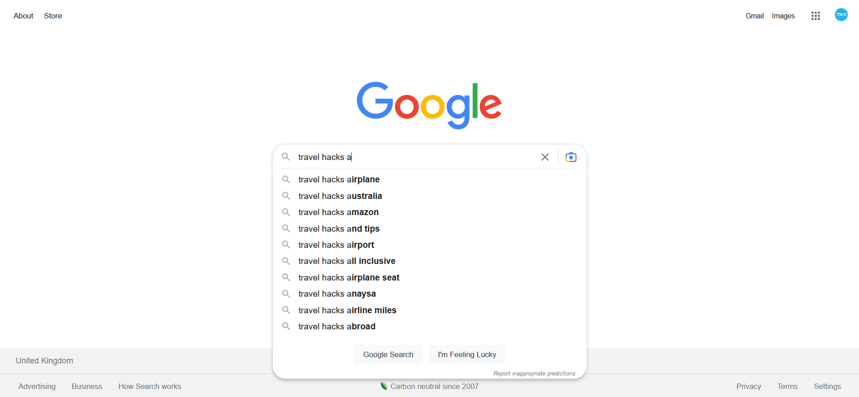
Task: Open Settings in the footer
Action: click(827, 386)
